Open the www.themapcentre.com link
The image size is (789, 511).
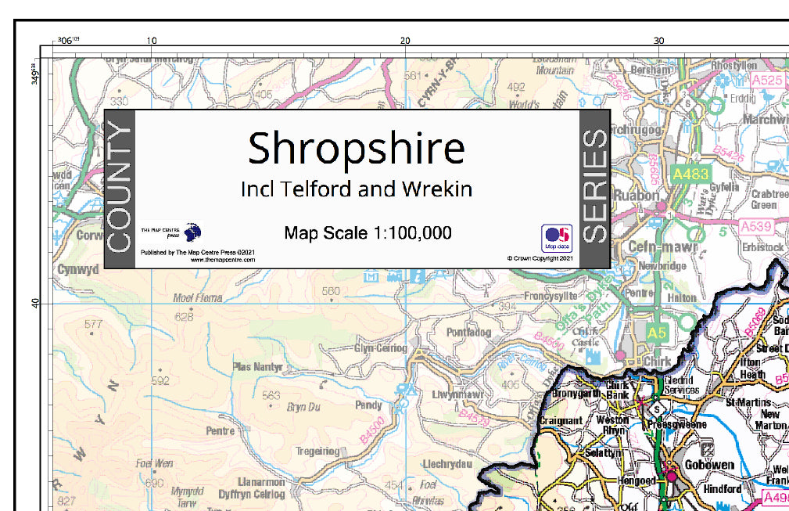pos(222,261)
